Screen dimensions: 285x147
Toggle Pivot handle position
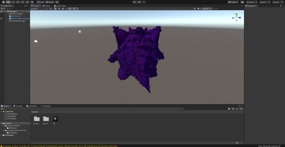tap(40, 2)
